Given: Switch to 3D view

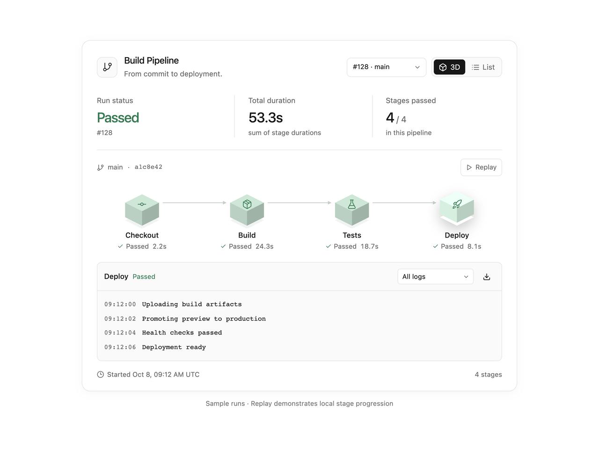Looking at the screenshot, I should coord(449,67).
